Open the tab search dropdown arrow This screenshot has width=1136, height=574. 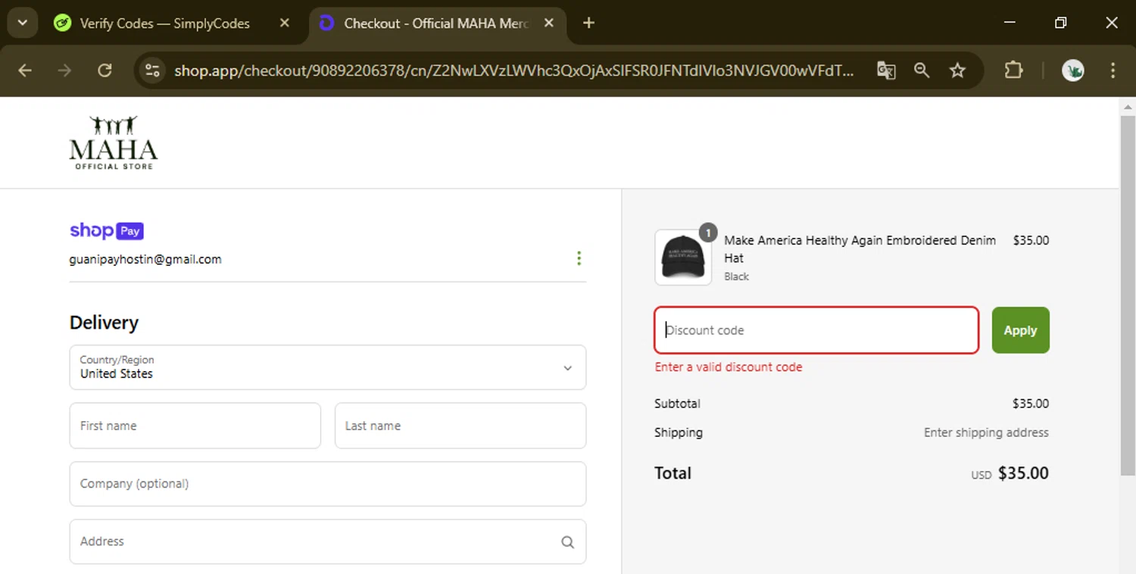(x=23, y=23)
